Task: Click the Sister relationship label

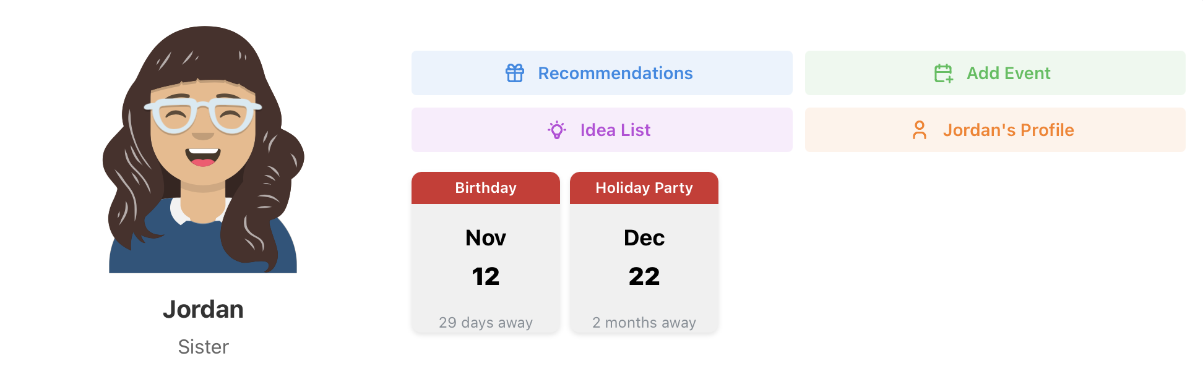Action: tap(203, 346)
